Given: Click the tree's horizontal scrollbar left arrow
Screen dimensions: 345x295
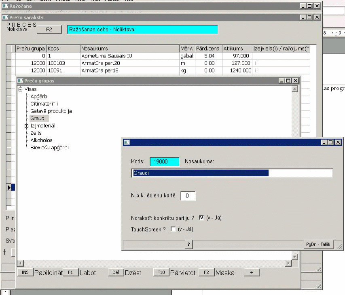Looking at the screenshot, I should pos(21,263).
